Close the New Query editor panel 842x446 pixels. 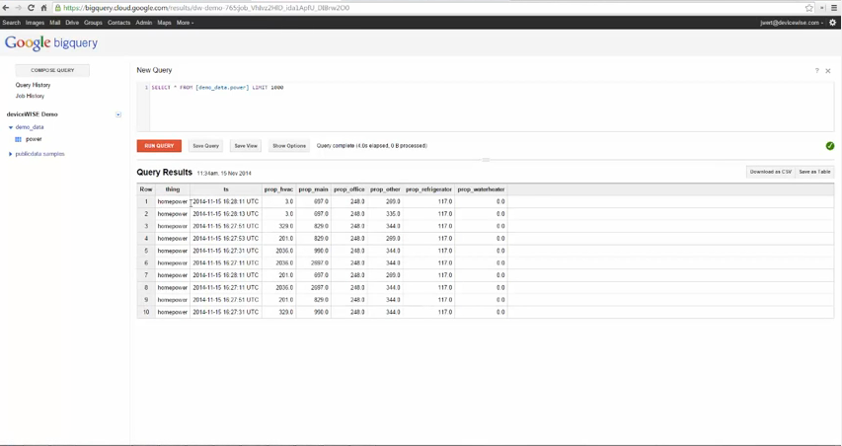coord(828,71)
